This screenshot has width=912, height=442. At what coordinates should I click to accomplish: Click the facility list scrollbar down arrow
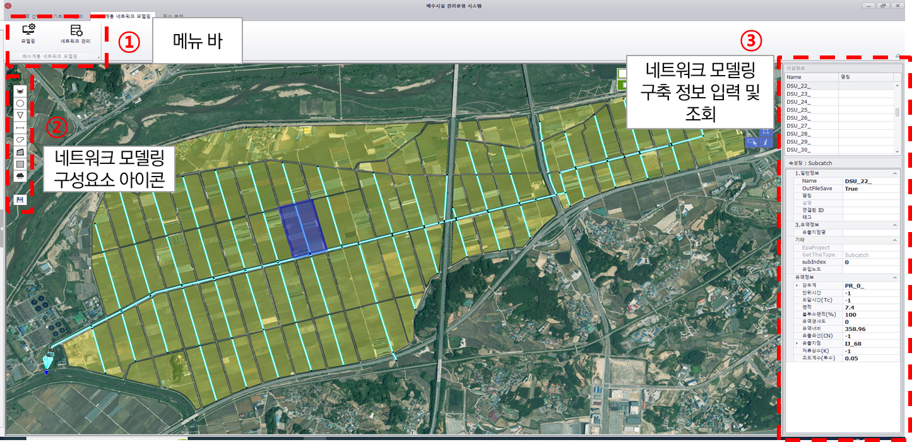pos(897,151)
